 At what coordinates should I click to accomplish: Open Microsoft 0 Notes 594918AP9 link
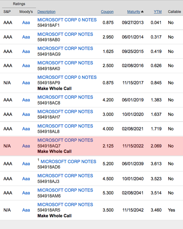[67, 77]
